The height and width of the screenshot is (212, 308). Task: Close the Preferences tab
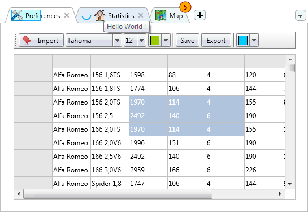coord(67,15)
